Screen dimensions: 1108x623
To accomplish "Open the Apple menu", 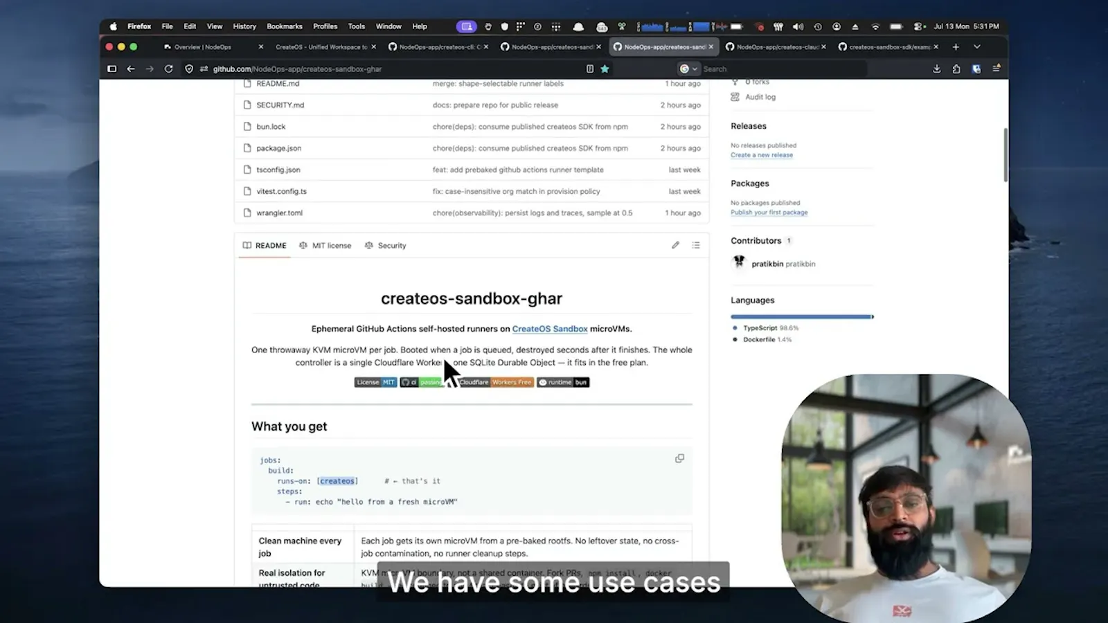I will click(x=113, y=26).
